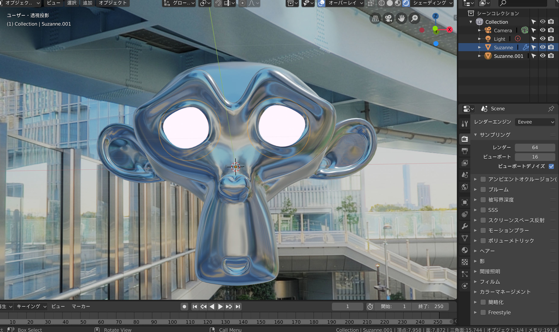Expand ヘアー panel

coord(476,251)
